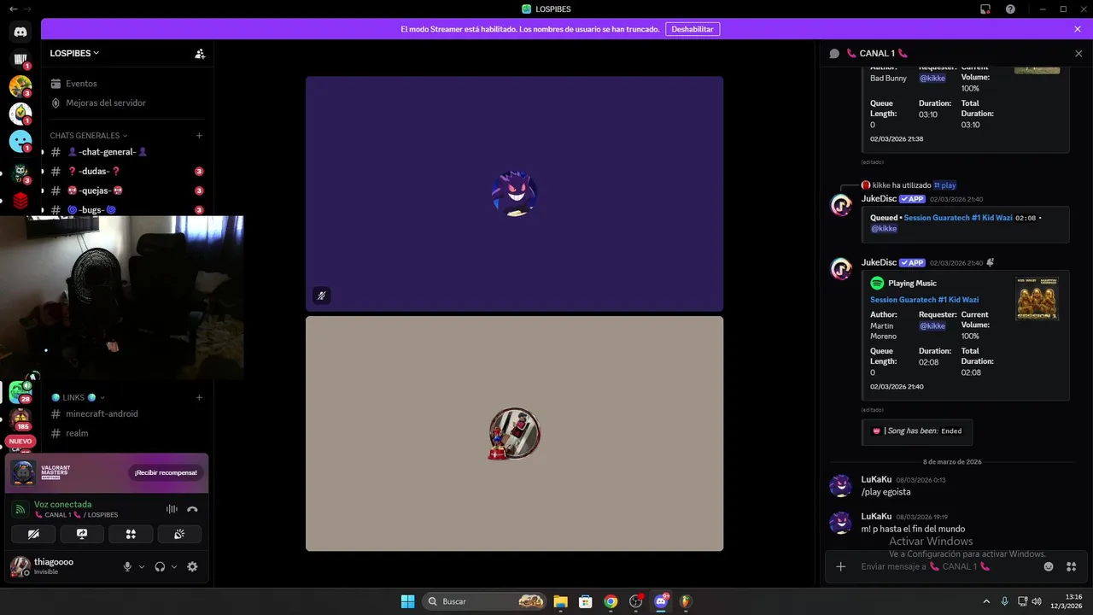Open Windows Start button
The width and height of the screenshot is (1093, 615).
pyautogui.click(x=408, y=601)
